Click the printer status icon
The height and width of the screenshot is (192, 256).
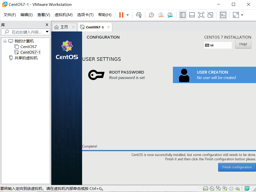point(231,189)
